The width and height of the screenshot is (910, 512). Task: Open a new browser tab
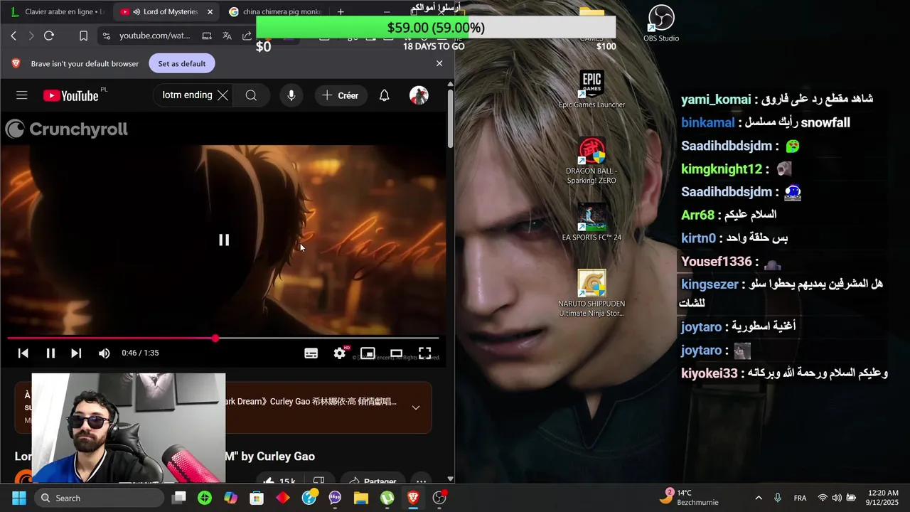(341, 11)
